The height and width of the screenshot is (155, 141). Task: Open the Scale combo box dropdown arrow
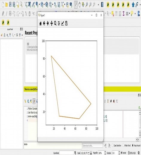point(89,153)
